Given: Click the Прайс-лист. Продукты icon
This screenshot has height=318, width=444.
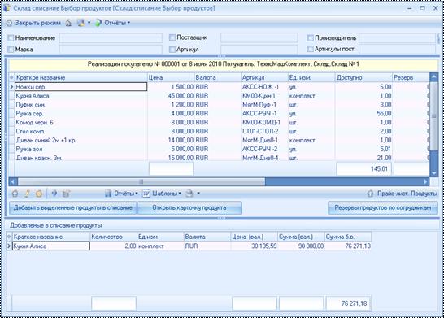Looking at the screenshot, I should click(x=370, y=194).
